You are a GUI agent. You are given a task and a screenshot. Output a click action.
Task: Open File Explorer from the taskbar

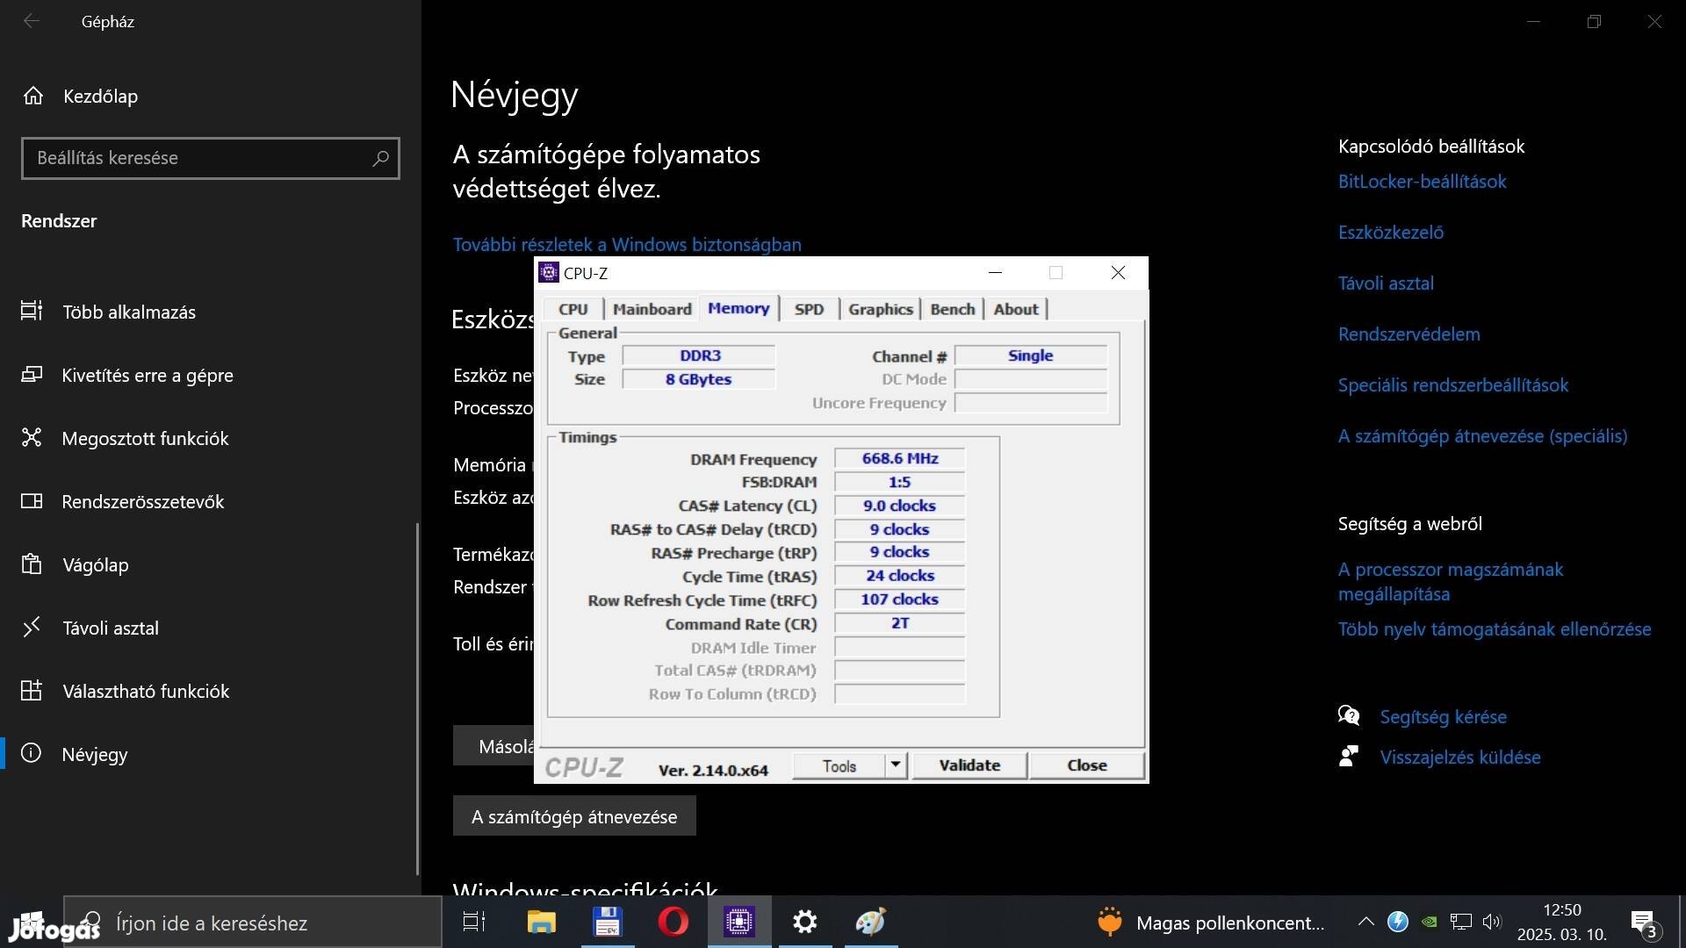coord(541,922)
